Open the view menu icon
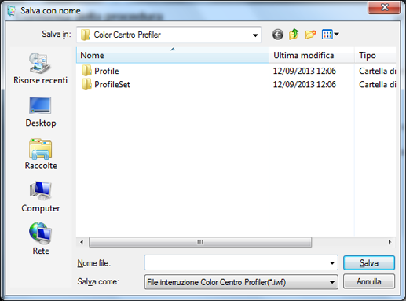Viewport: 406px width, 301px height. [330, 35]
